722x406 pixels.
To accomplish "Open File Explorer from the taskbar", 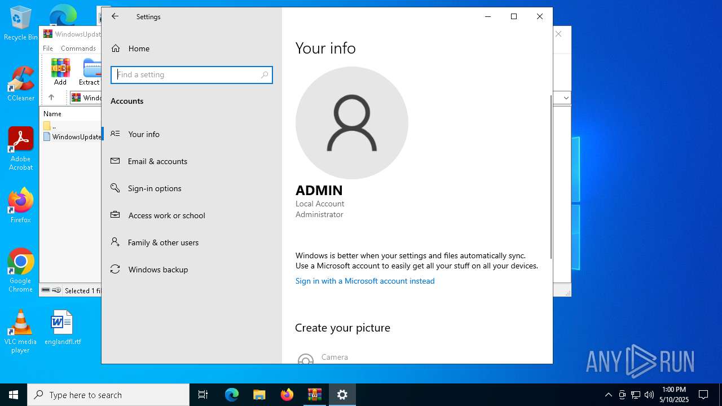I will (259, 395).
